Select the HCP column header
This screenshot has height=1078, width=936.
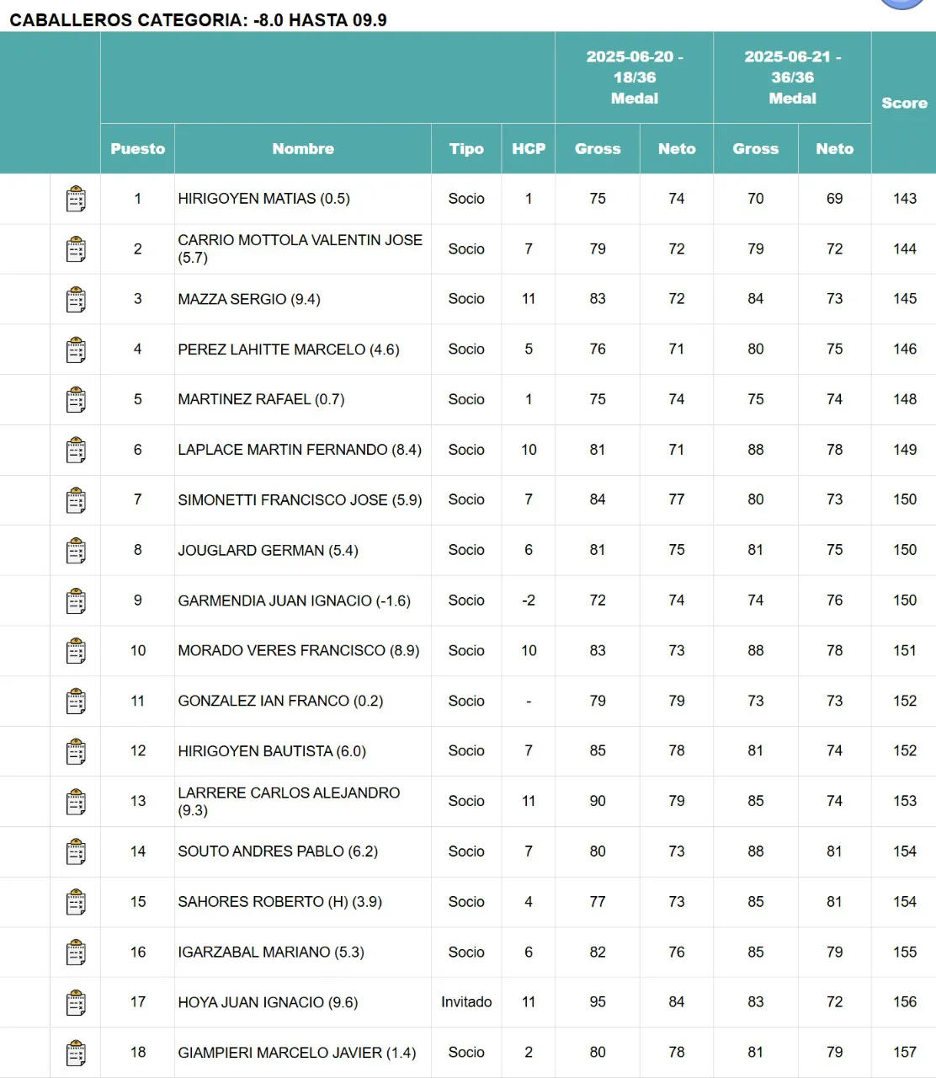click(529, 149)
